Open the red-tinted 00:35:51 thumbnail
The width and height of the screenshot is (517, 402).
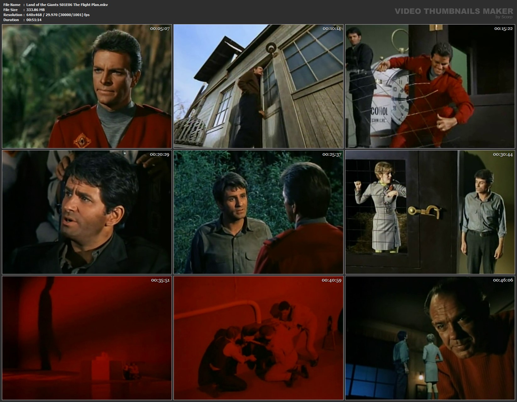87,338
